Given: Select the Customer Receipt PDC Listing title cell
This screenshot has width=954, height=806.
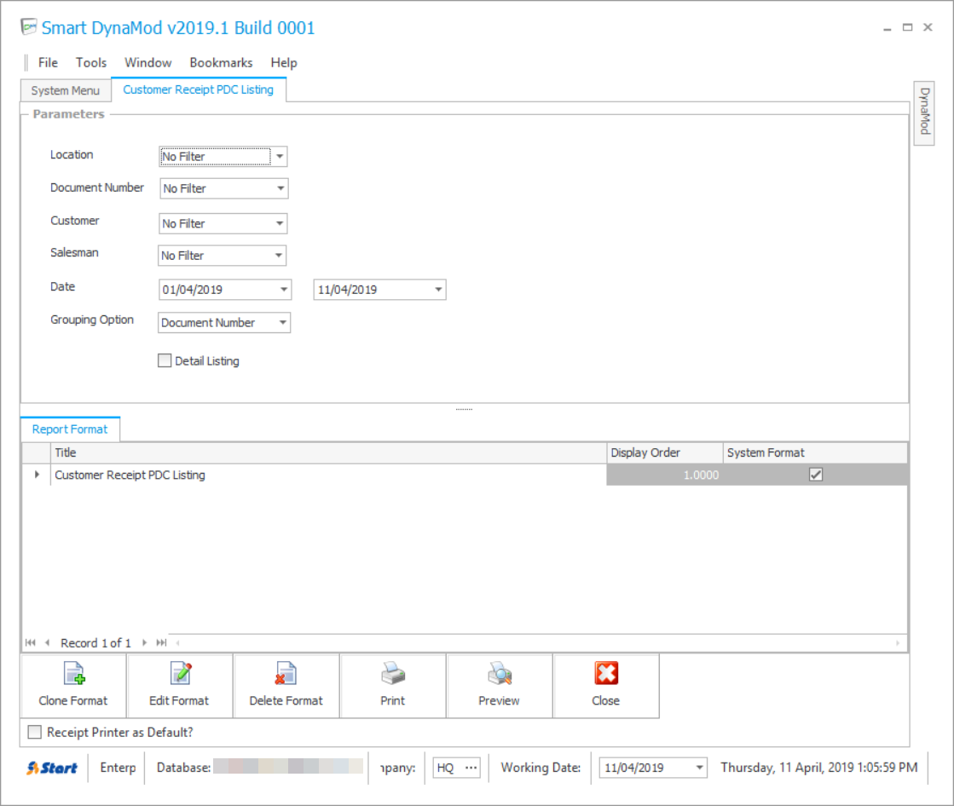Looking at the screenshot, I should tap(328, 475).
